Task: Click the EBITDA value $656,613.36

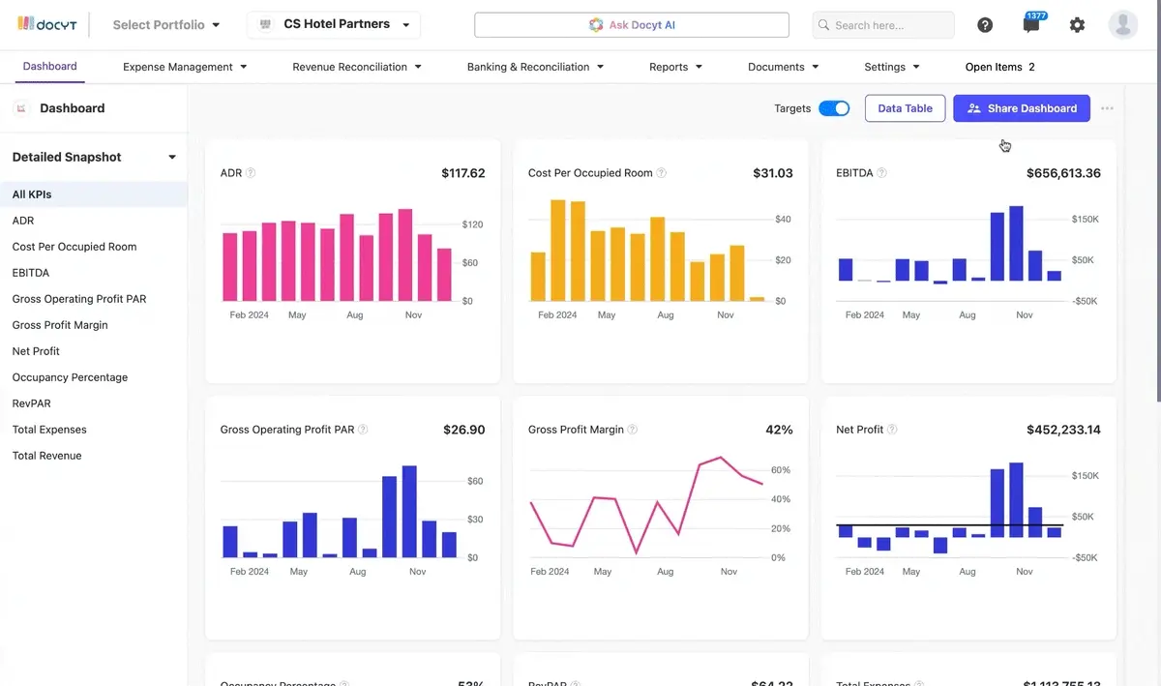Action: click(1063, 173)
